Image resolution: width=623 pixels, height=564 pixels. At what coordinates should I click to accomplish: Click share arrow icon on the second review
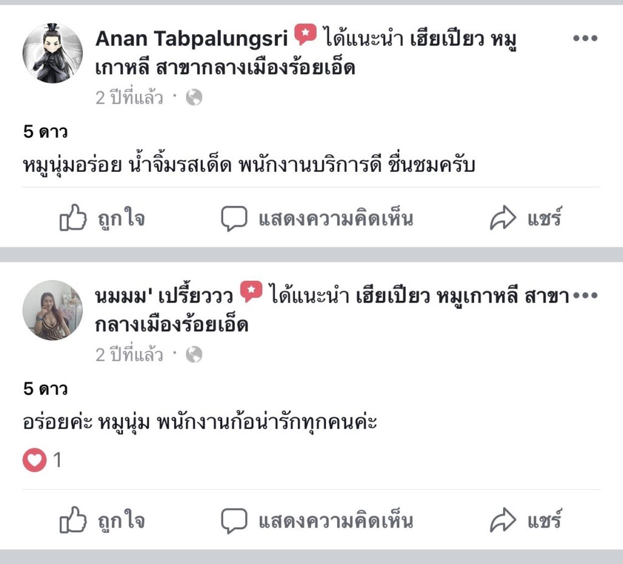[503, 521]
